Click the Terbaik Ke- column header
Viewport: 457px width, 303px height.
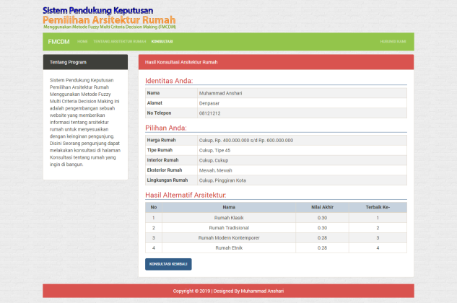pos(378,207)
